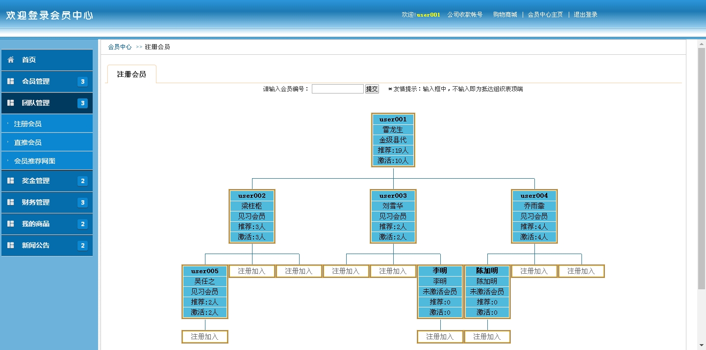Click the grid icon beside 财务管理

(11, 202)
